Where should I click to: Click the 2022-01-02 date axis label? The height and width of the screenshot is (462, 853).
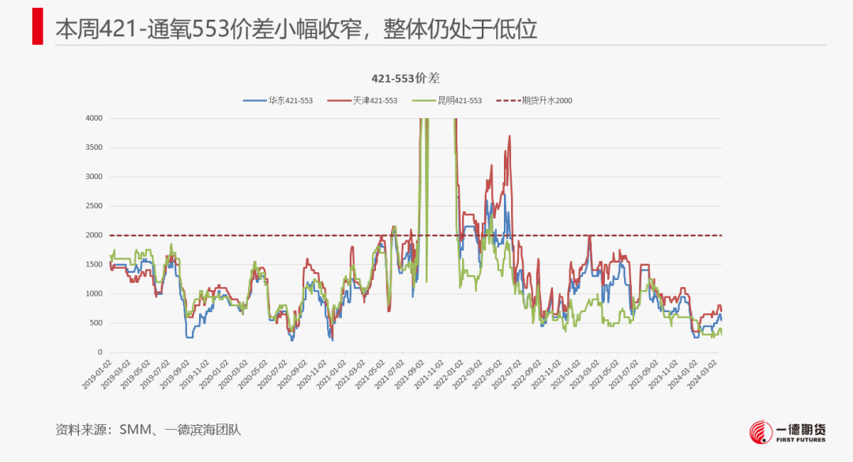[449, 373]
